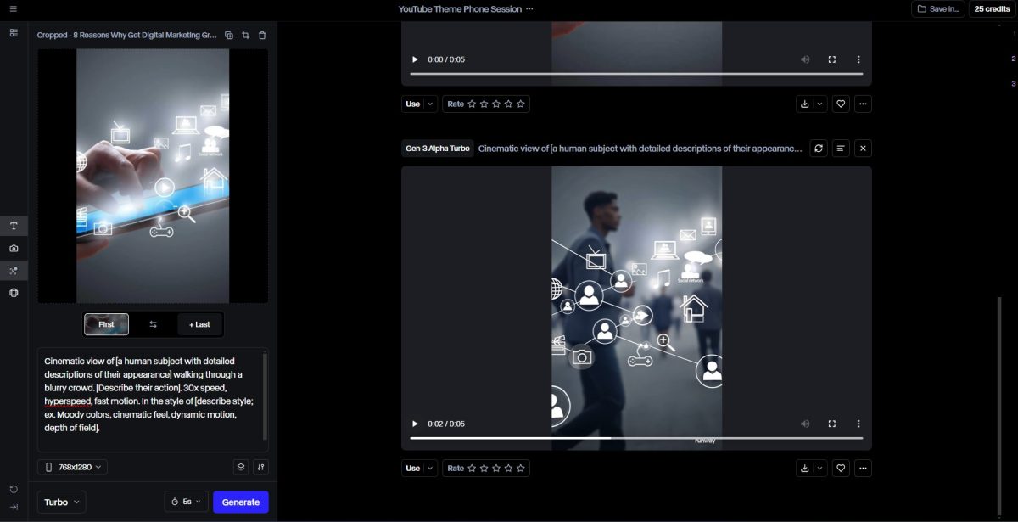1018x522 pixels.
Task: Swap first and last frame images
Action: [x=154, y=324]
